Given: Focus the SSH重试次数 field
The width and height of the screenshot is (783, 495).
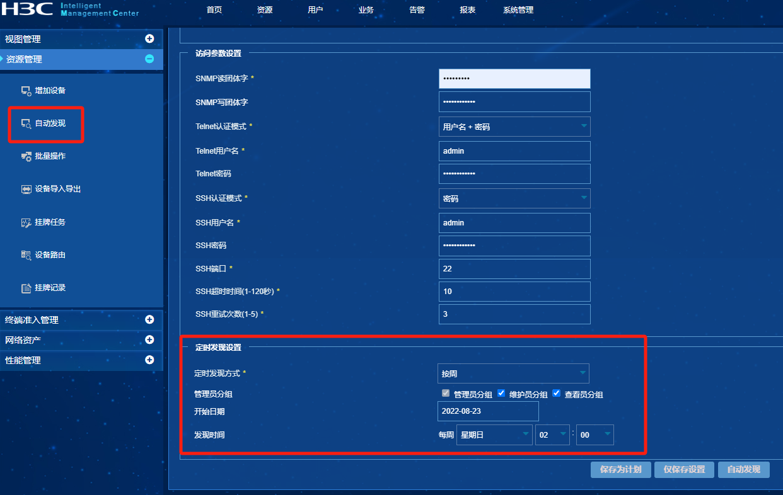Looking at the screenshot, I should pos(514,314).
